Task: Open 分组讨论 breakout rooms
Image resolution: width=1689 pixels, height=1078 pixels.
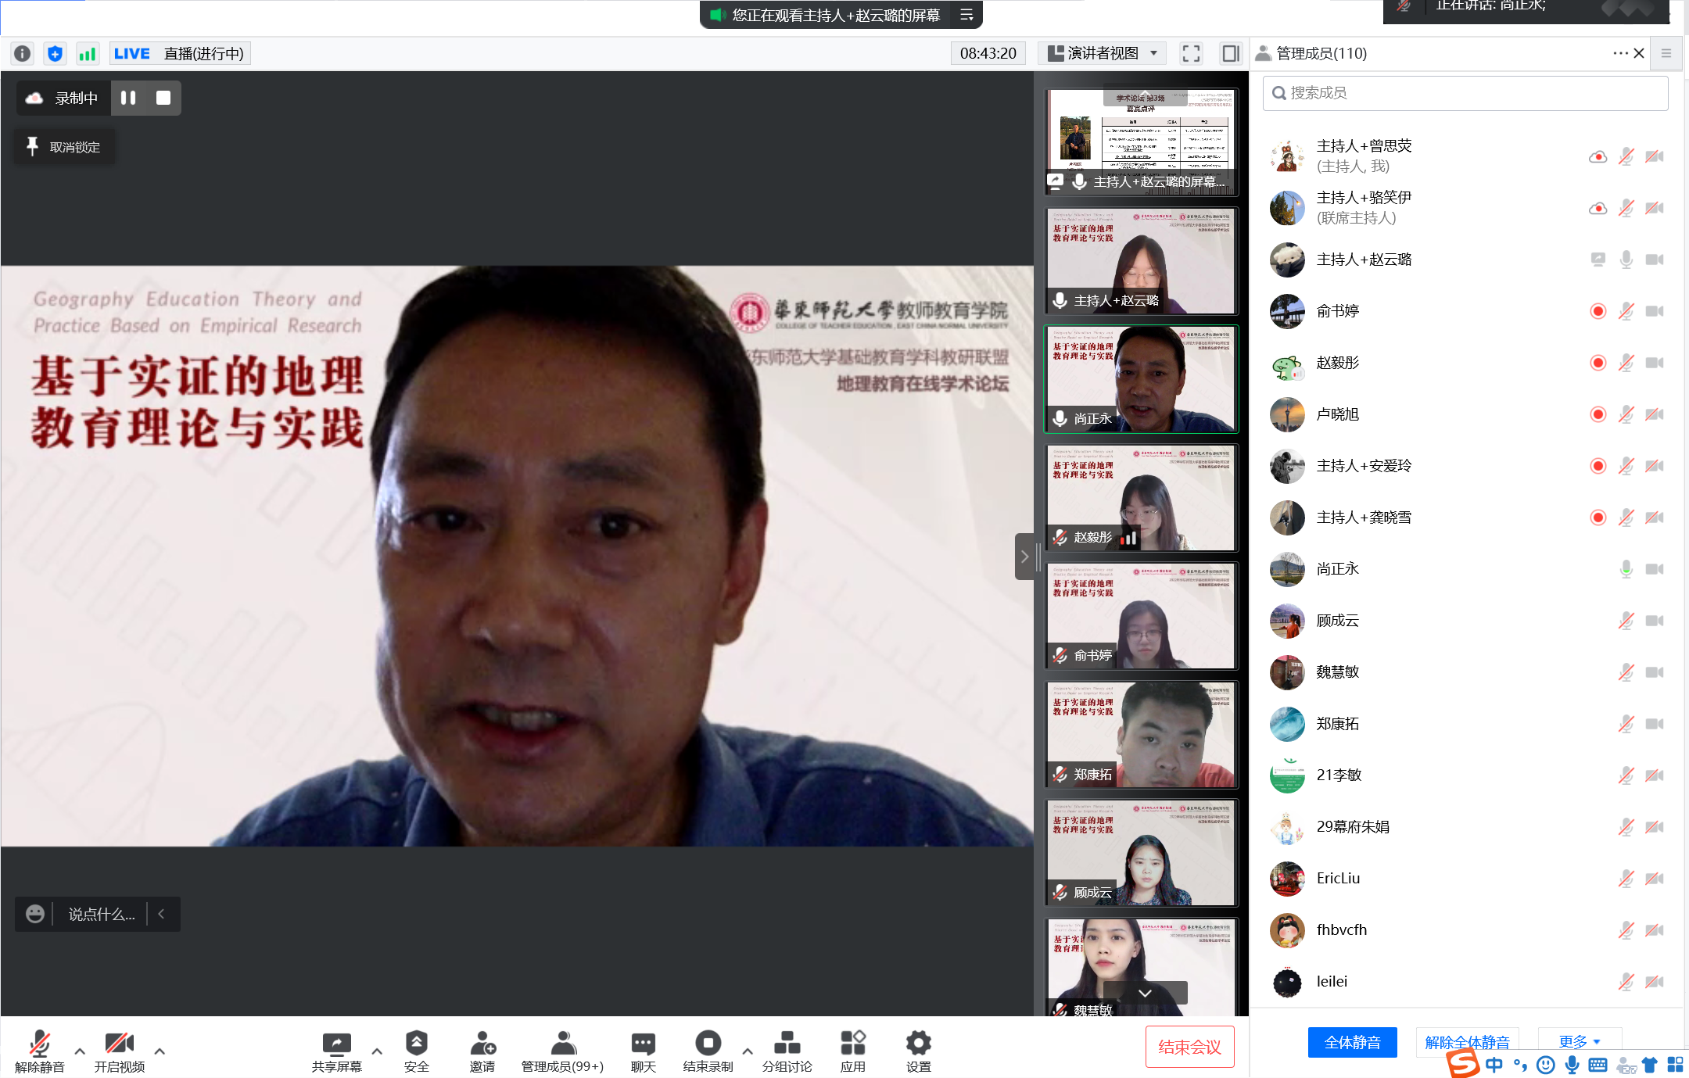Action: click(x=787, y=1051)
